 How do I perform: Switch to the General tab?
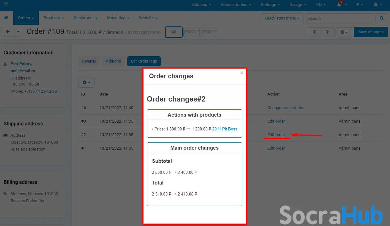[x=89, y=61]
